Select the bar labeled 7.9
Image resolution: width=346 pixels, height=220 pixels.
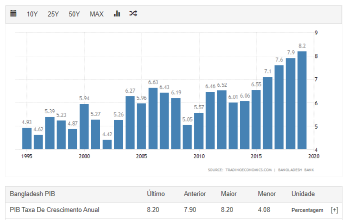290,103
